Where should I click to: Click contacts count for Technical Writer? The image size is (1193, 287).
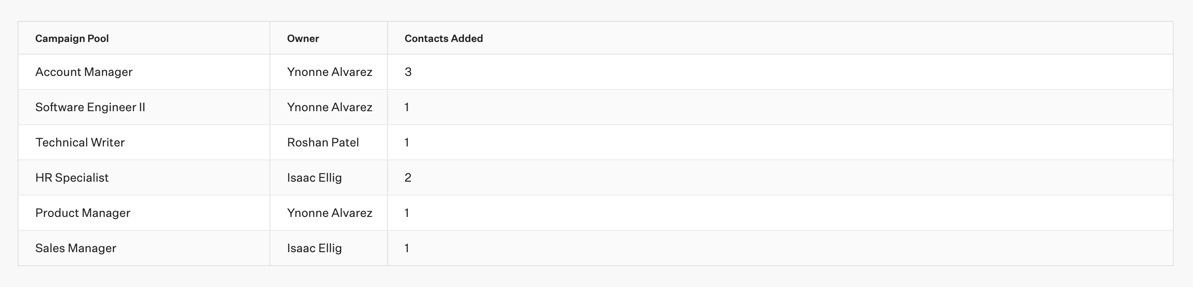tap(407, 142)
